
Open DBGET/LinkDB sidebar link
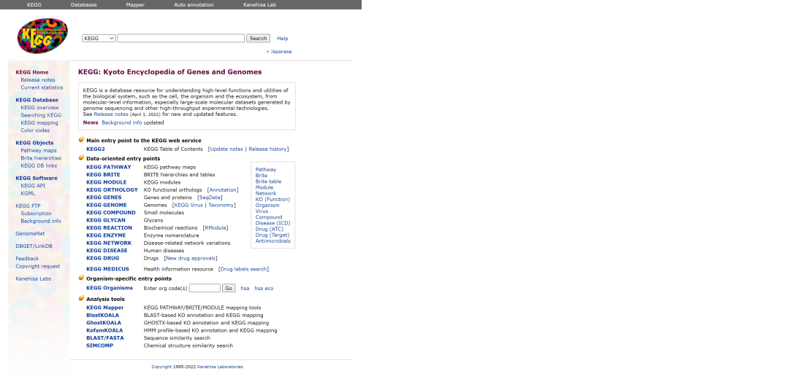click(x=34, y=246)
